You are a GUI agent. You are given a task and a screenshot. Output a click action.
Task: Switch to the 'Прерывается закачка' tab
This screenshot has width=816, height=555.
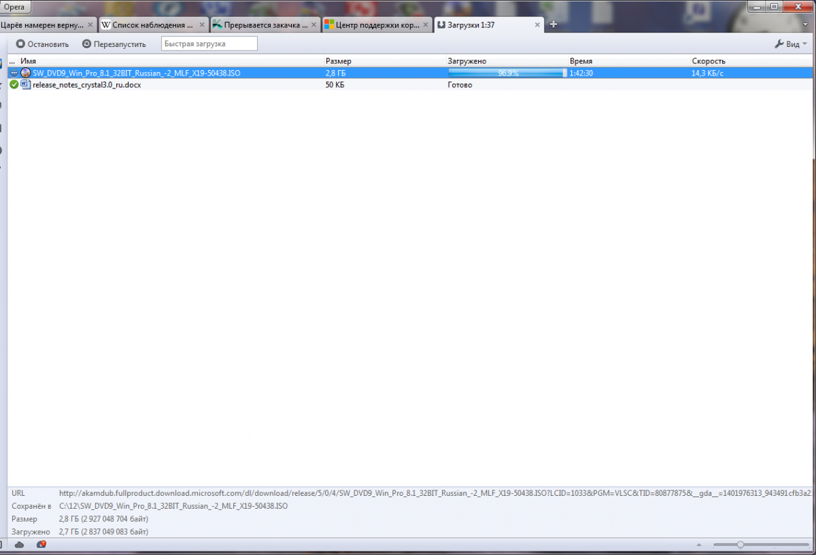[266, 25]
